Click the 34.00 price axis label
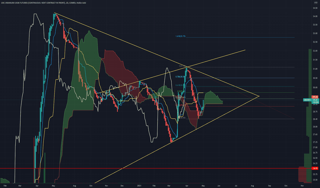This screenshot has height=188, width=320. [315, 16]
